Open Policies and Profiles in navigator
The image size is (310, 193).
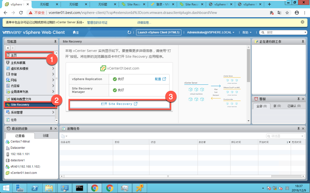click(x=21, y=99)
